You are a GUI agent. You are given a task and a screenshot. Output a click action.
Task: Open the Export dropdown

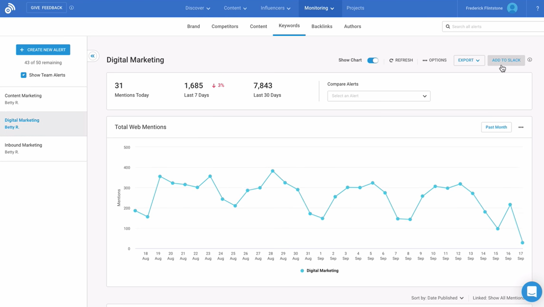click(x=469, y=60)
